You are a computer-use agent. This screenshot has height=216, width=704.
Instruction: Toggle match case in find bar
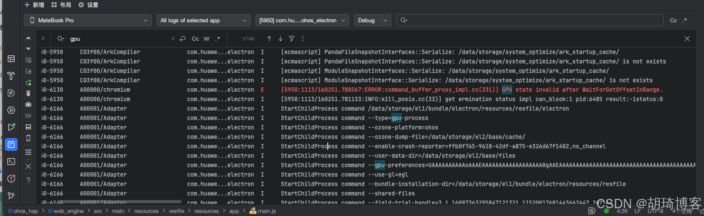point(195,39)
